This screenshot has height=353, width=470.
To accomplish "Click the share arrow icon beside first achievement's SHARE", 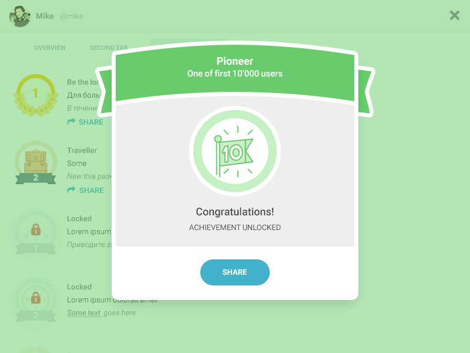I will coord(72,122).
